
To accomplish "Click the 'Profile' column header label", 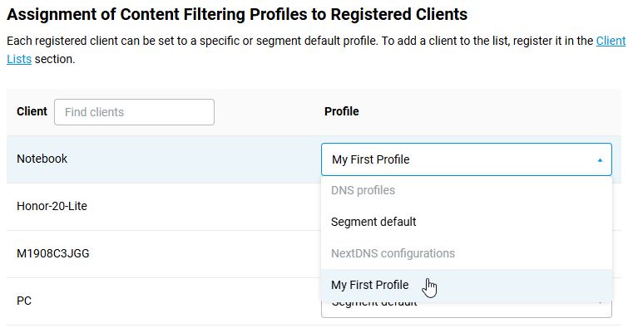I will (x=342, y=111).
